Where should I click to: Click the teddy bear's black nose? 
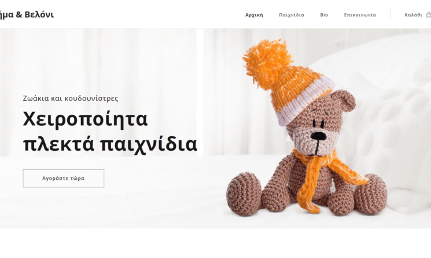tap(318, 136)
